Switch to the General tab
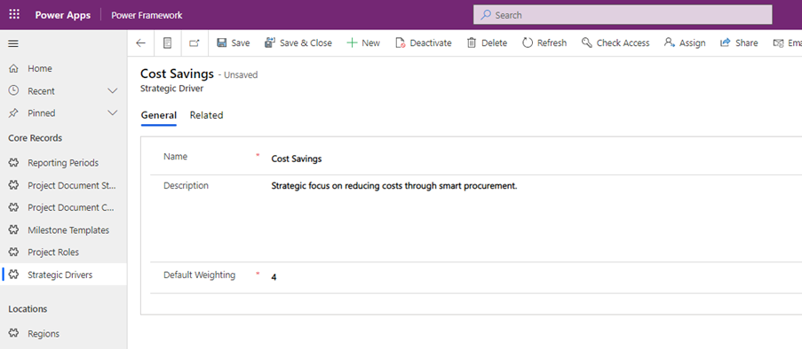Image resolution: width=802 pixels, height=349 pixels. pos(159,115)
